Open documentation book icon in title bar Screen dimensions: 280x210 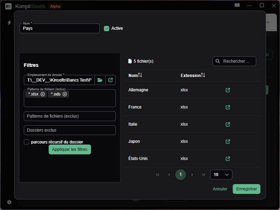[x=237, y=6]
